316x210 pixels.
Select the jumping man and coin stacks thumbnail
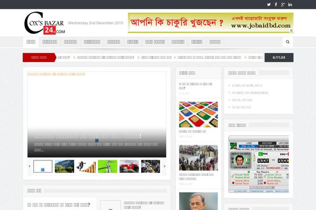pyautogui.click(x=86, y=166)
